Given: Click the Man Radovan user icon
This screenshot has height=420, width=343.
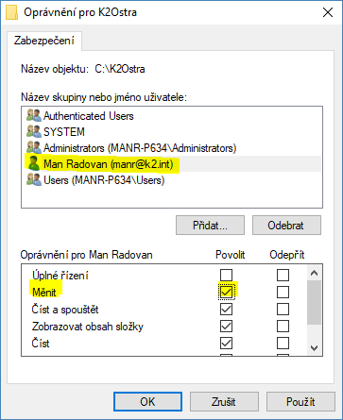Looking at the screenshot, I should point(34,163).
